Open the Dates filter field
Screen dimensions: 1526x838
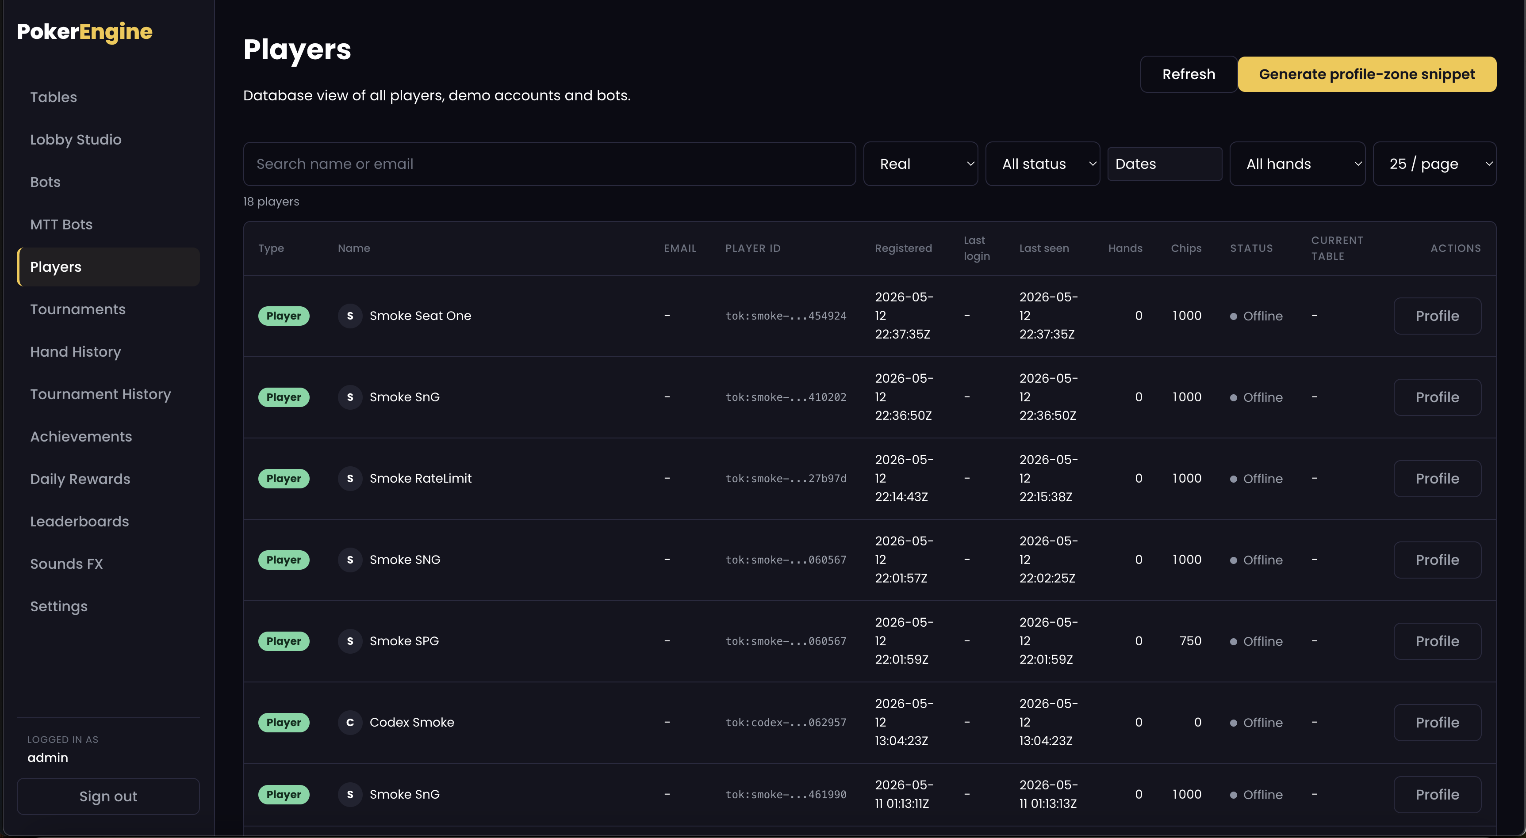pos(1165,164)
